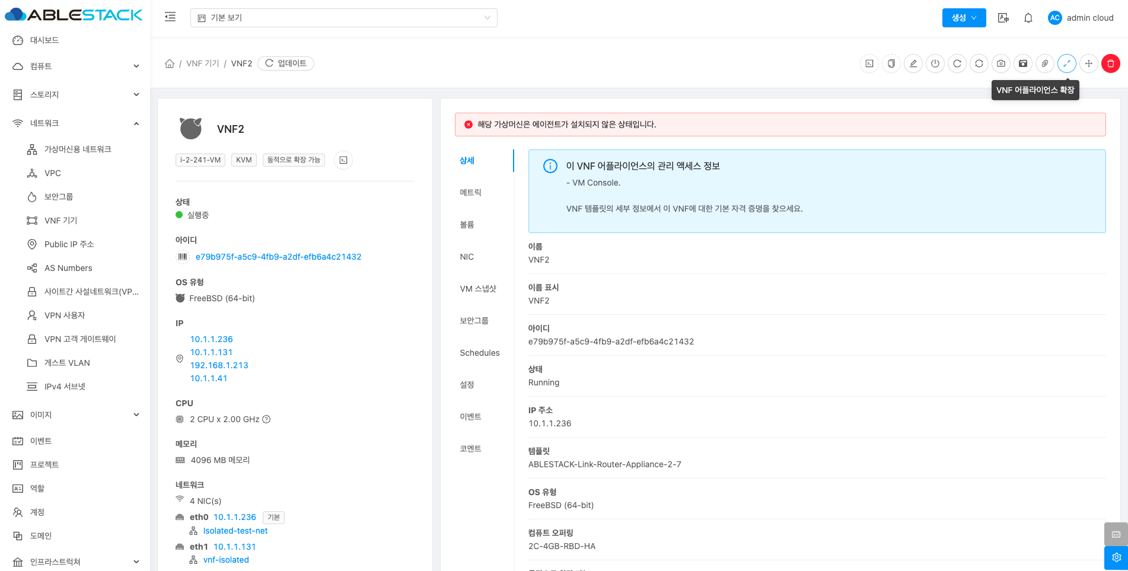Click the power stop icon in toolbar

935,63
